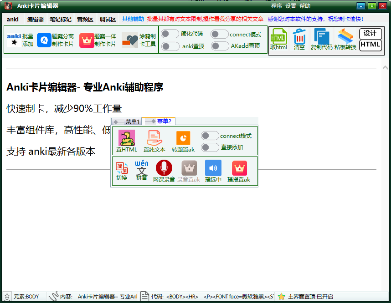
Task: Click the anki batch add icon
Action: coord(14,40)
